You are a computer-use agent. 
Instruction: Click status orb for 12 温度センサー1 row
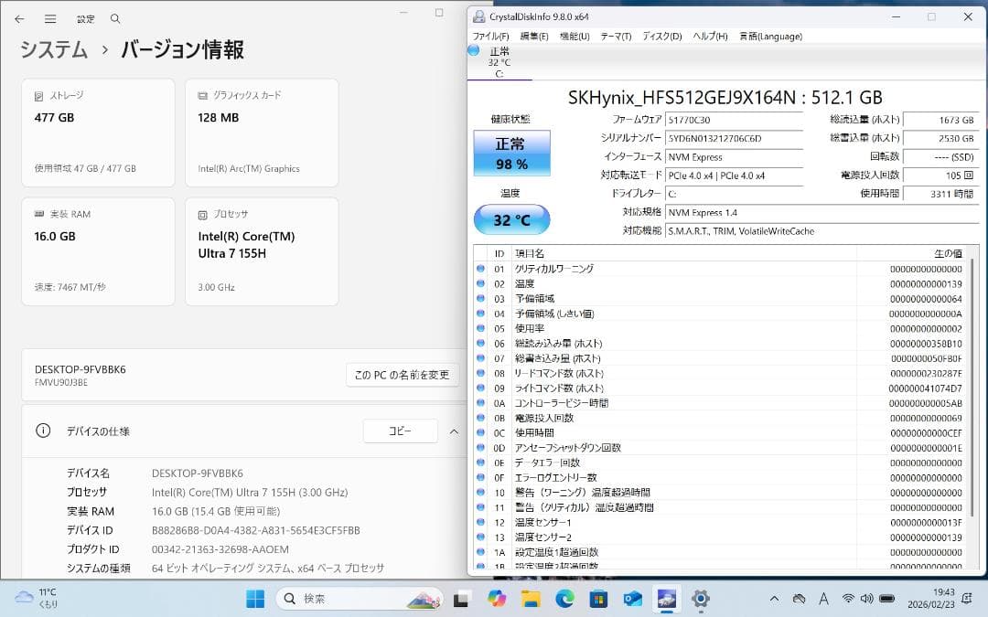click(x=481, y=522)
